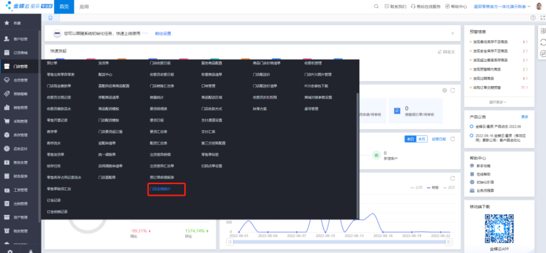Click the user avatar at top right
Screen dimensions: 546x253
point(539,7)
